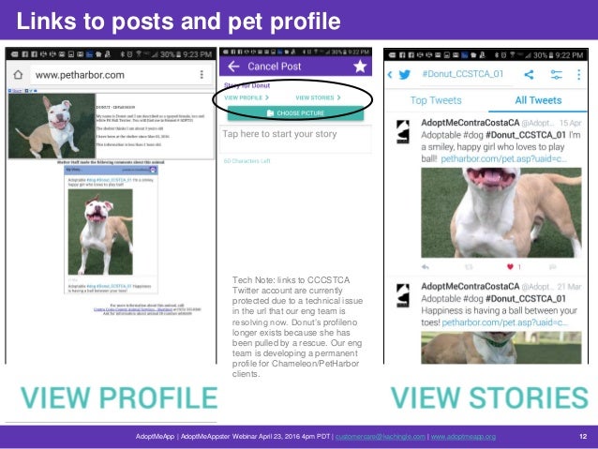Open the VIEW STORIES link
This screenshot has width=598, height=449.
pos(318,97)
